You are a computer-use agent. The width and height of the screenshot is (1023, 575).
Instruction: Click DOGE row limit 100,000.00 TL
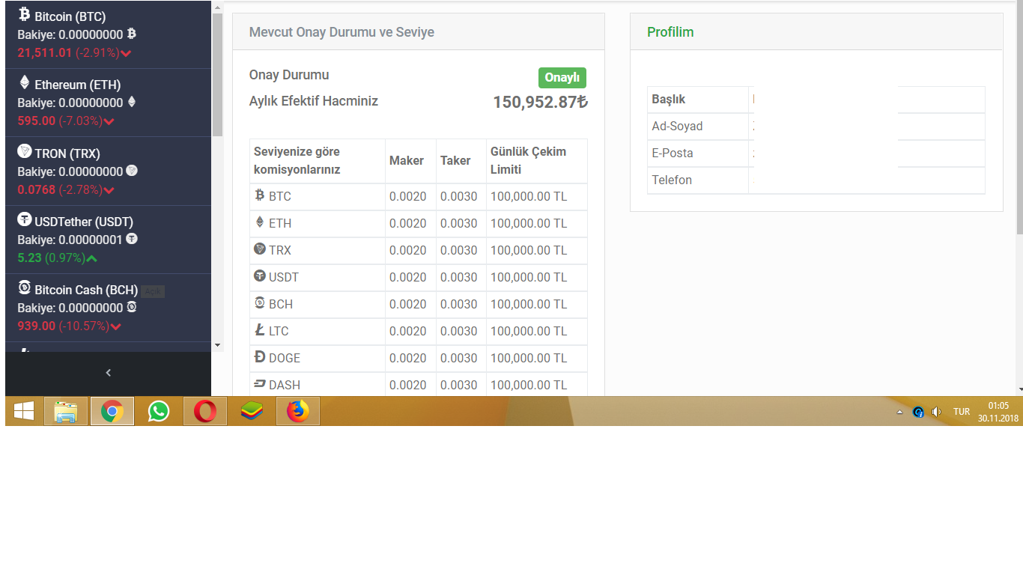coord(529,358)
